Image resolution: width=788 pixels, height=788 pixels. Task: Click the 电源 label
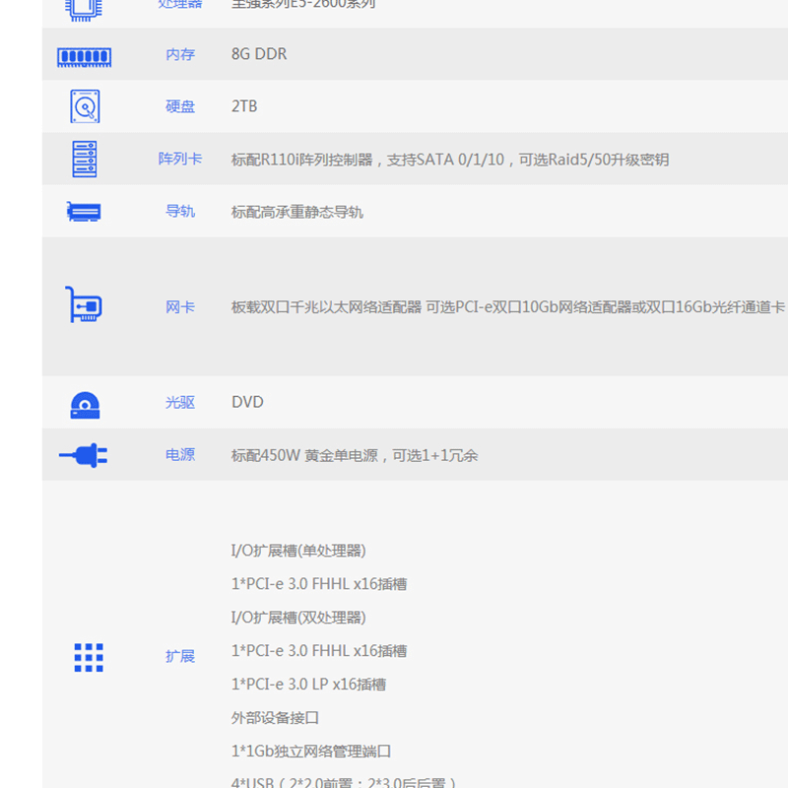coord(180,455)
